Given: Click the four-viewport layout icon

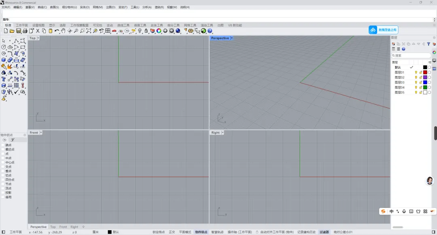Looking at the screenshot, I should (x=108, y=31).
